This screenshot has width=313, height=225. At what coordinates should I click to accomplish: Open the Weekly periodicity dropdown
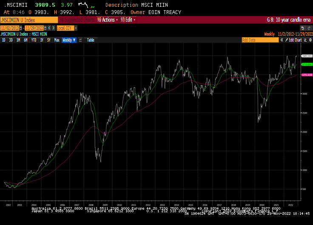69,40
